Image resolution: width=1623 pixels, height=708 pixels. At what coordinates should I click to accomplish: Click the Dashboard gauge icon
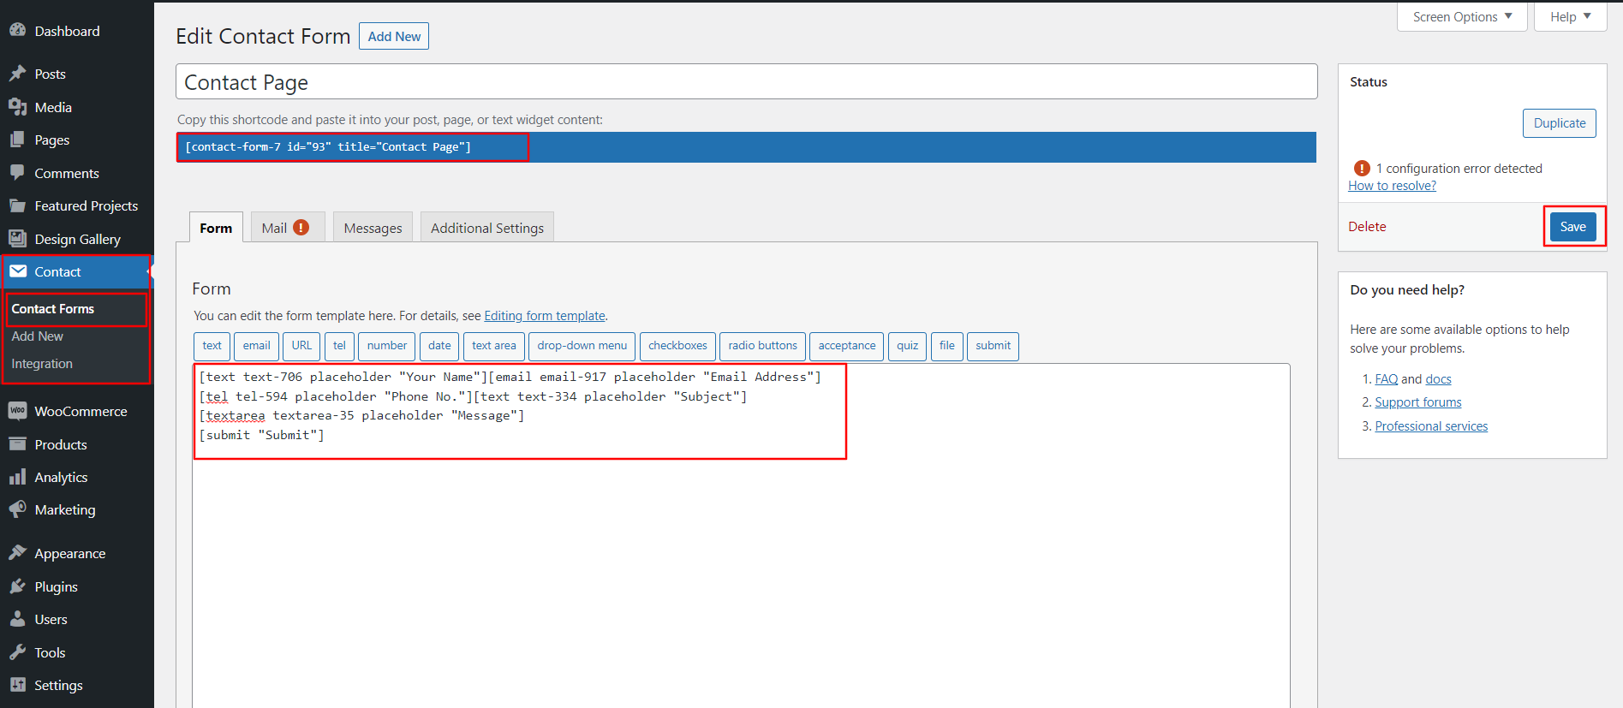17,31
